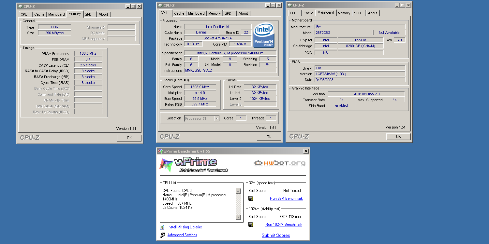The width and height of the screenshot is (489, 244).
Task: Click CAS# Latency value 2.5 clocks
Action: tap(88, 65)
